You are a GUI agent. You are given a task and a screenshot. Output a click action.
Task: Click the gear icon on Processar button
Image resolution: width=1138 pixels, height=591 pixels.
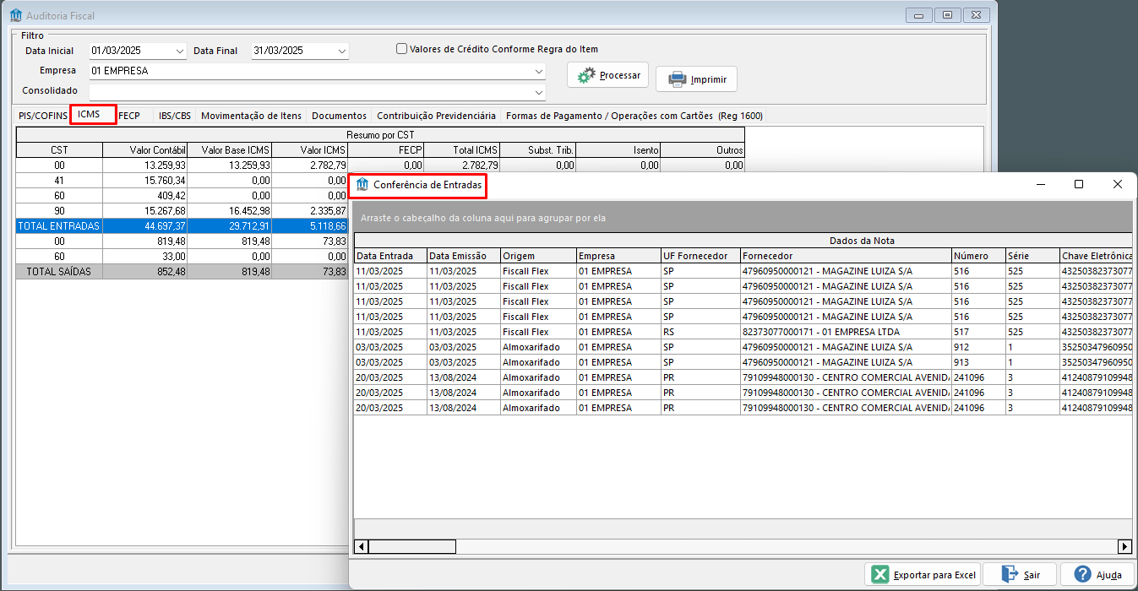[x=586, y=75]
